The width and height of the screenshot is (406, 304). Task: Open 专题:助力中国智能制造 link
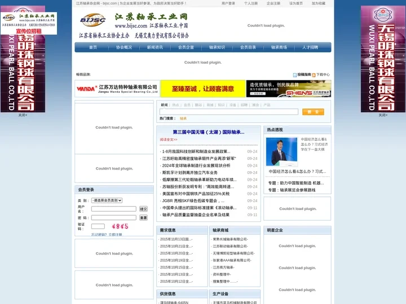tap(296, 183)
